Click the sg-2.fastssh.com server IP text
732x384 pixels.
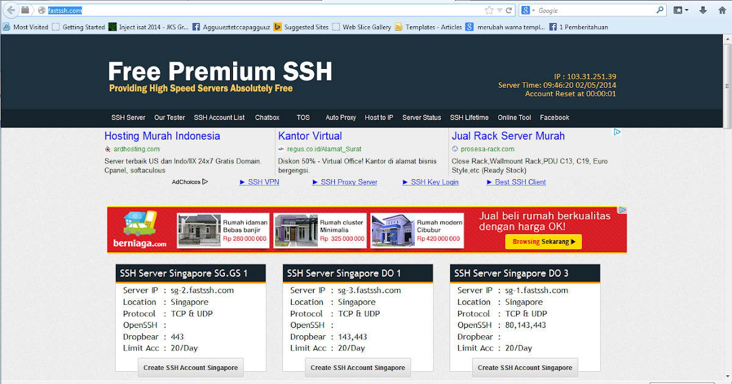click(x=202, y=291)
